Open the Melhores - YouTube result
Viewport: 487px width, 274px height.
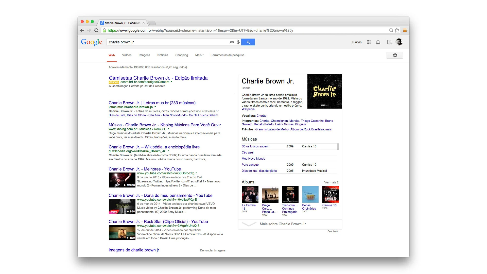coord(145,169)
